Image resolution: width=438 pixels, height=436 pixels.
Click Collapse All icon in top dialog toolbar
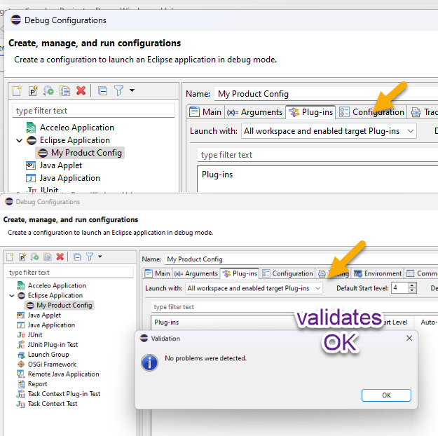point(102,91)
